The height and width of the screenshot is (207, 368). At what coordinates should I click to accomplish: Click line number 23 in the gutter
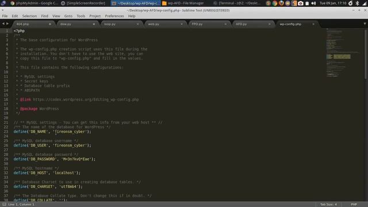coord(6,132)
